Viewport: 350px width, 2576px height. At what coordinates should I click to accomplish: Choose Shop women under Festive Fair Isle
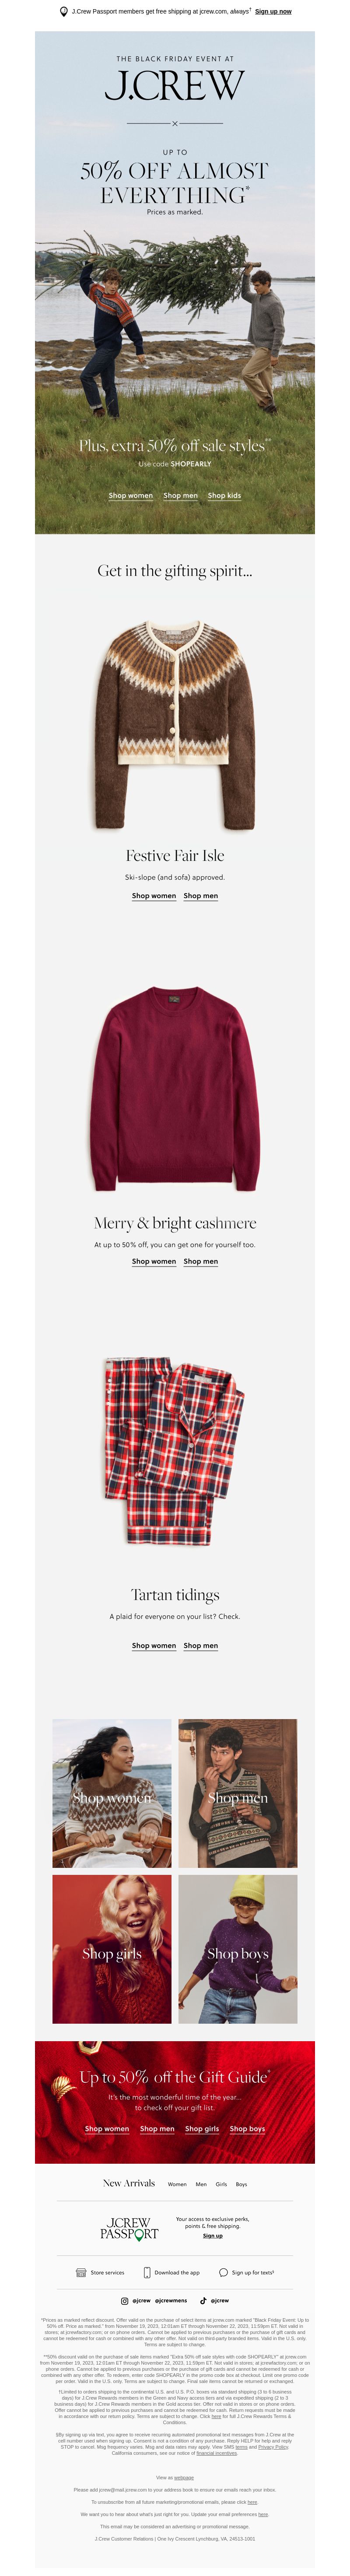[154, 896]
